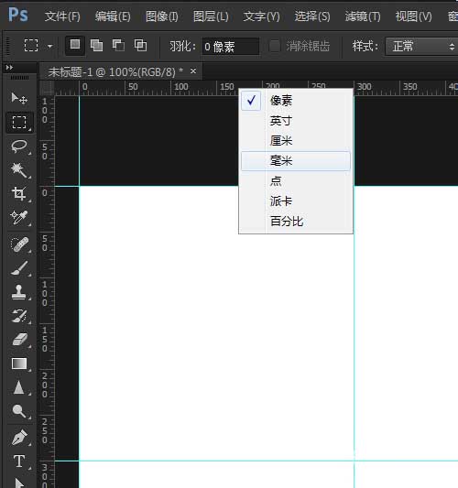
Task: Open tool preset picker dropdown arrow
Action: tap(49, 47)
